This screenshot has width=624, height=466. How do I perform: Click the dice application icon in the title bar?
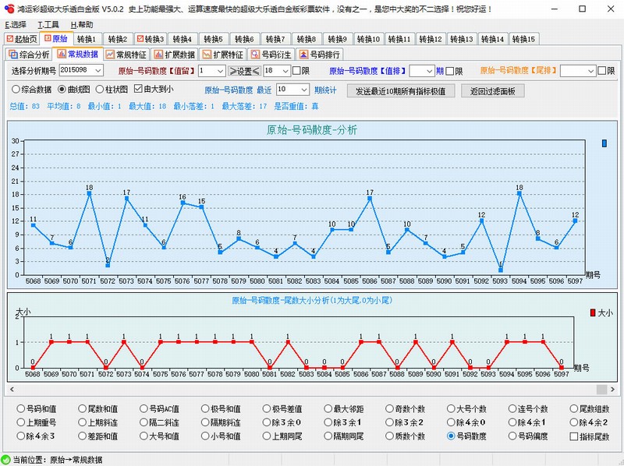tap(8, 8)
